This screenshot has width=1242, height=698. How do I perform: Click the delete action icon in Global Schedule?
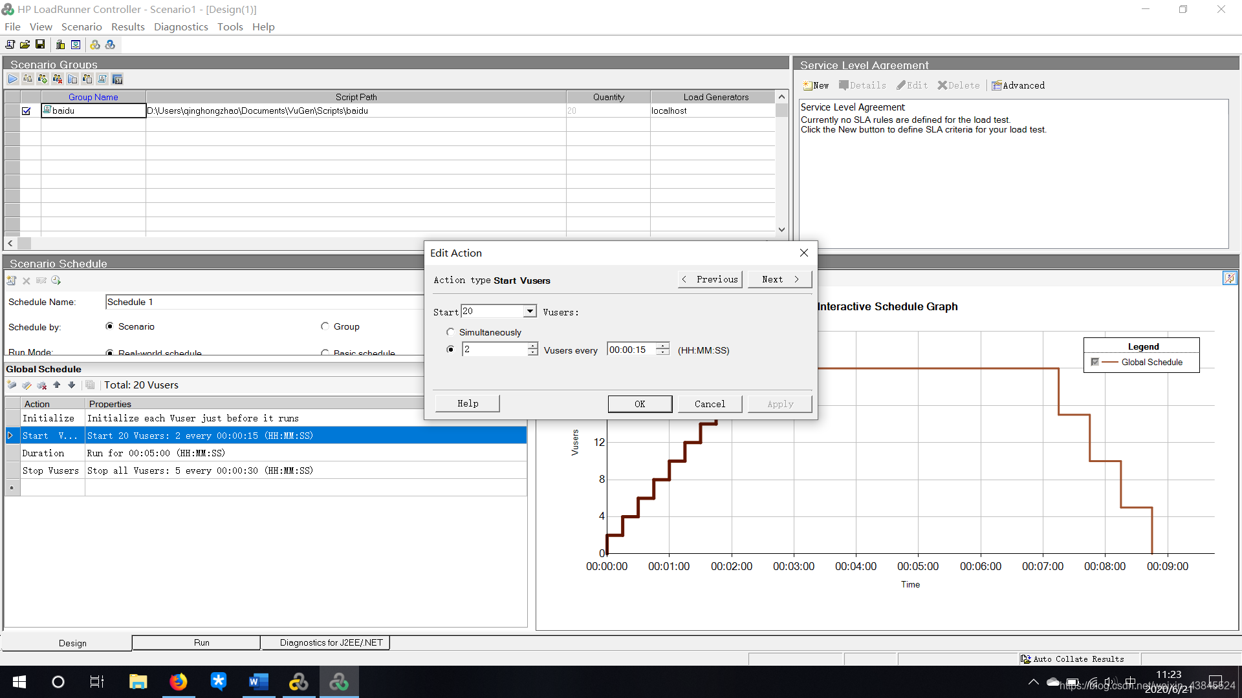(42, 385)
